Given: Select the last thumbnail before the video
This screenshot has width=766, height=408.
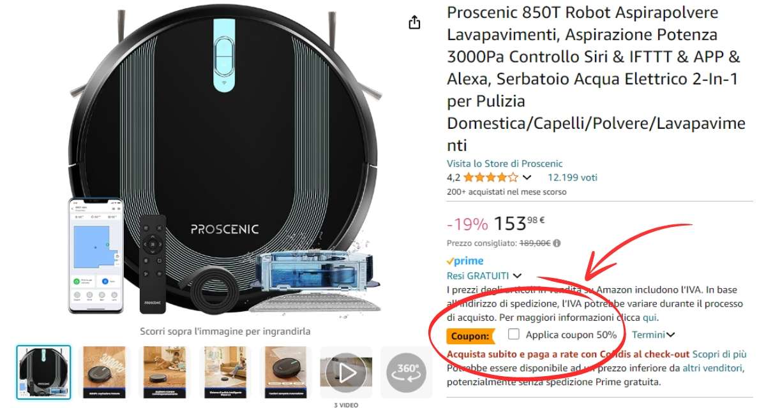Looking at the screenshot, I should point(285,372).
